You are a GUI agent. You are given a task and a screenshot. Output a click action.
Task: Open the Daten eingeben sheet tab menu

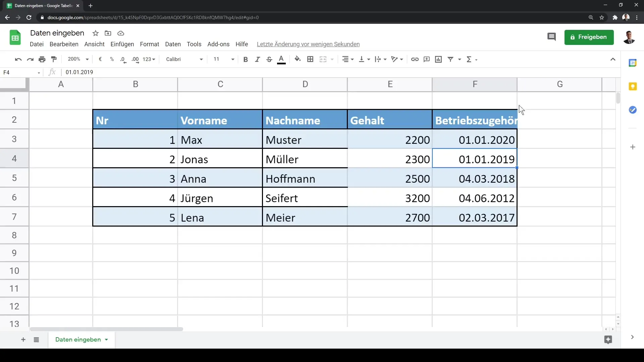click(106, 340)
